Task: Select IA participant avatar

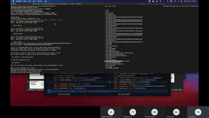Action: click(x=111, y=112)
